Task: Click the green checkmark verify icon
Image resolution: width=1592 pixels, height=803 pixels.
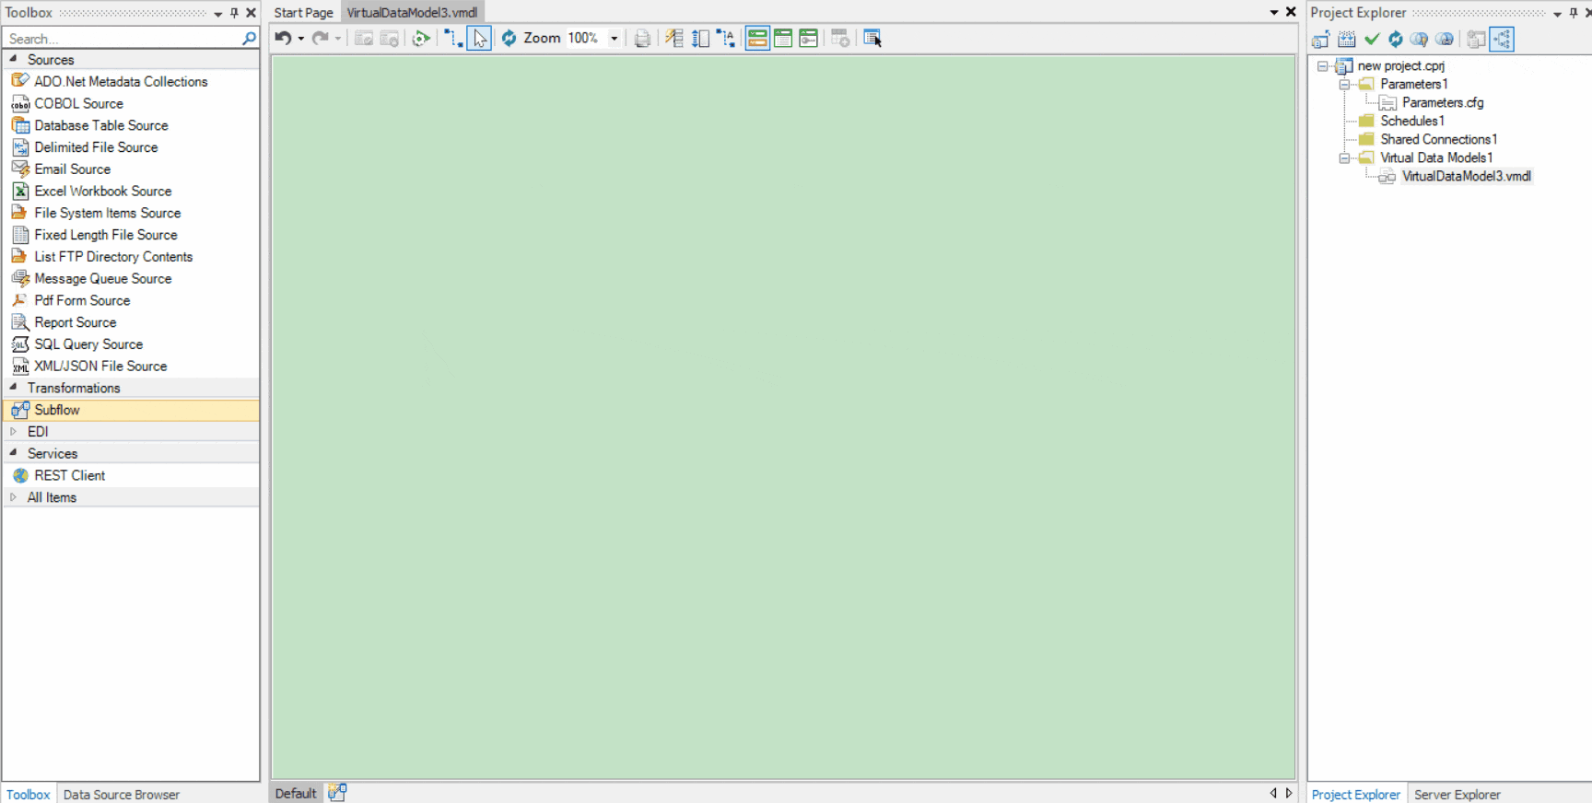Action: coord(1372,39)
